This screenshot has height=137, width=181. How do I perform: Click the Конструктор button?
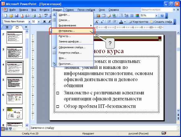click(138, 22)
